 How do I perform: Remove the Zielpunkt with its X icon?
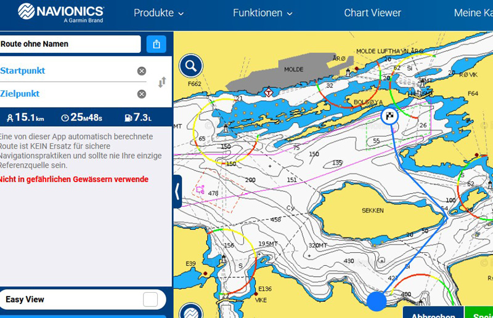point(142,94)
